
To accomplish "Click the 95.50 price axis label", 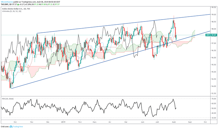I will (214, 65).
